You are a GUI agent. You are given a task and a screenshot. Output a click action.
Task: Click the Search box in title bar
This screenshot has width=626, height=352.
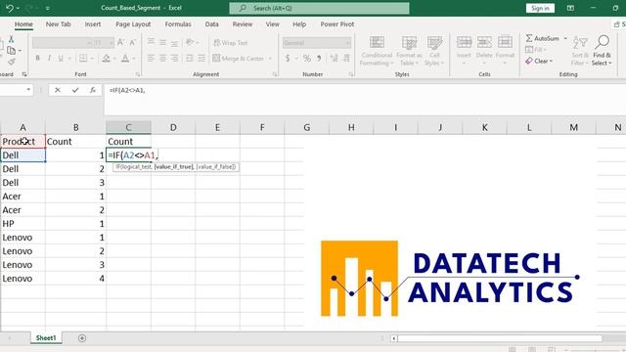click(319, 8)
